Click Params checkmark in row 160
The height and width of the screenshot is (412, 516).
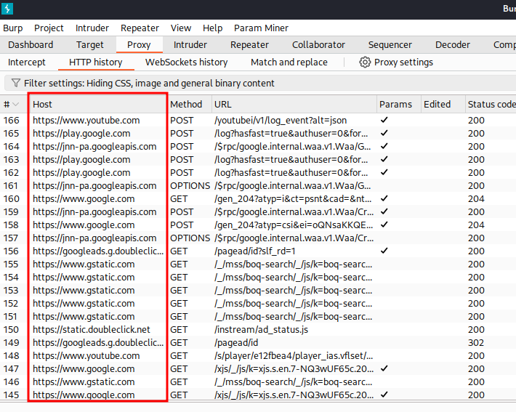(x=384, y=198)
